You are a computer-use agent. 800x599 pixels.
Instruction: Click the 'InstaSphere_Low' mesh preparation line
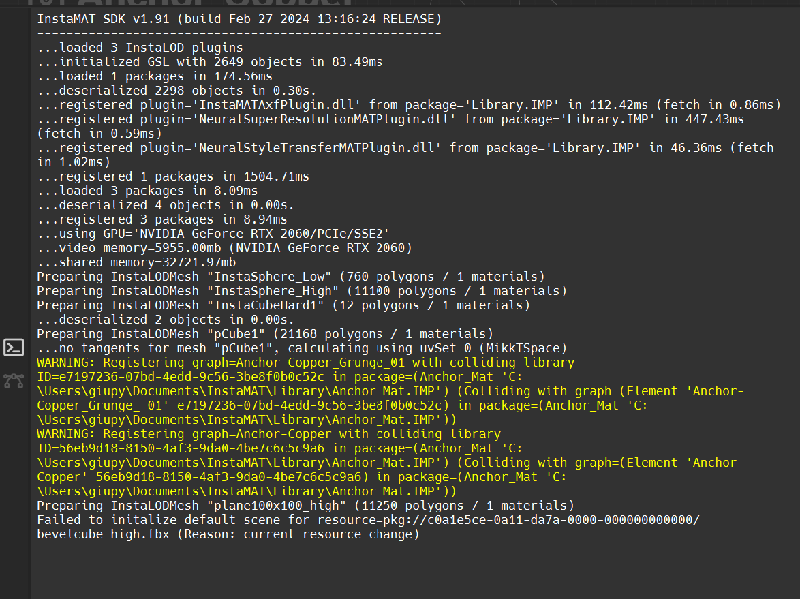pyautogui.click(x=290, y=277)
